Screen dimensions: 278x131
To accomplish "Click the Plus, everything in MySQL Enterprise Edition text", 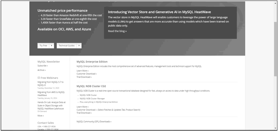I will point(99,102).
